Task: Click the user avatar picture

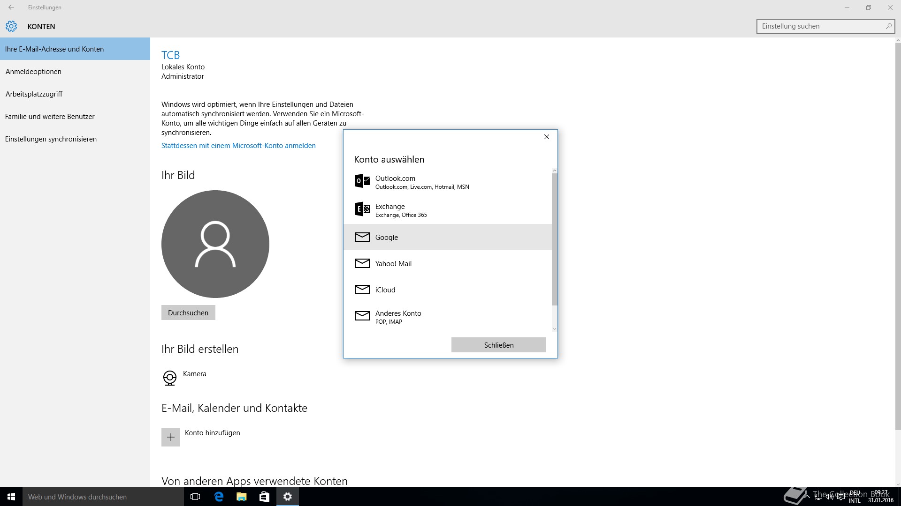Action: [215, 244]
